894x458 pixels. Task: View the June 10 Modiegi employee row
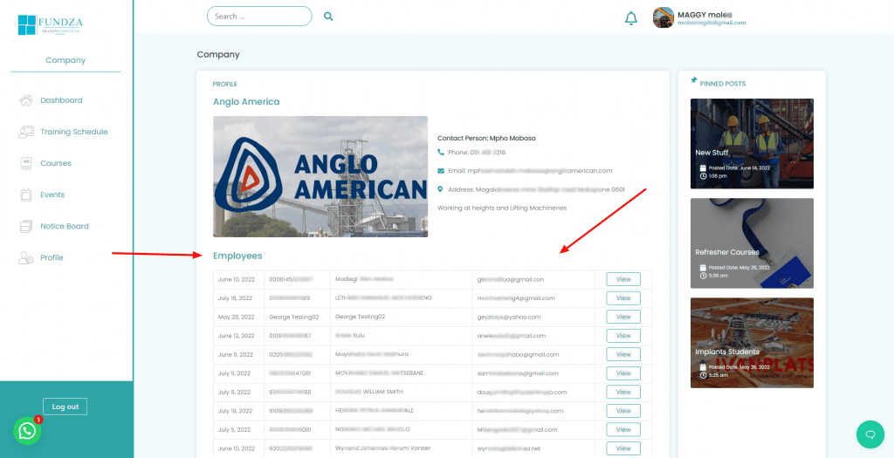pyautogui.click(x=623, y=279)
